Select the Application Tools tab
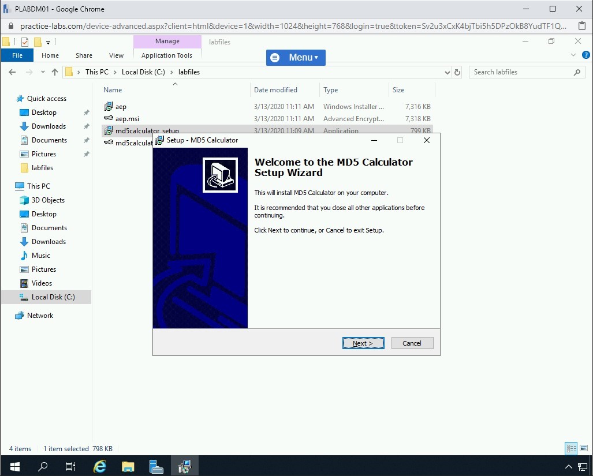 tap(166, 55)
